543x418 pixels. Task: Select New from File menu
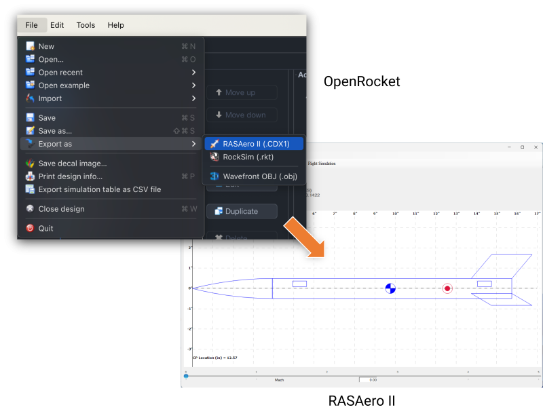pos(111,46)
